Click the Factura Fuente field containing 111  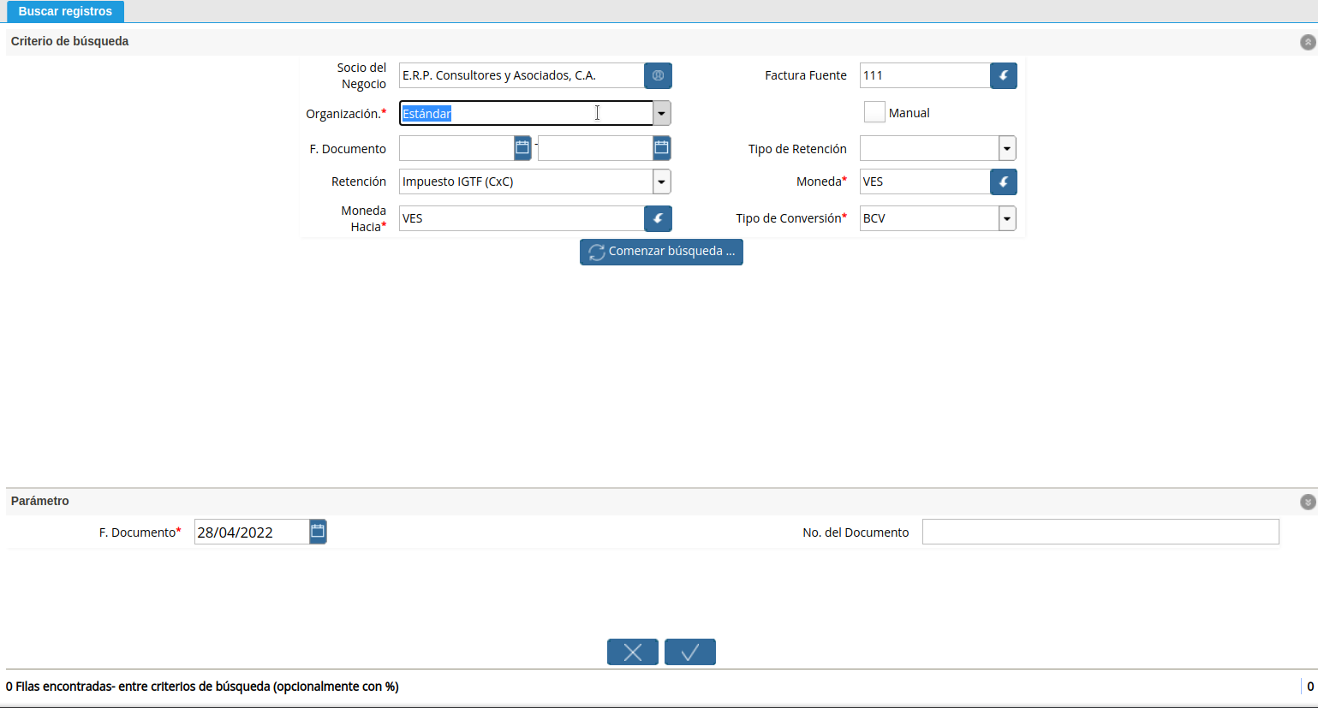coord(925,76)
